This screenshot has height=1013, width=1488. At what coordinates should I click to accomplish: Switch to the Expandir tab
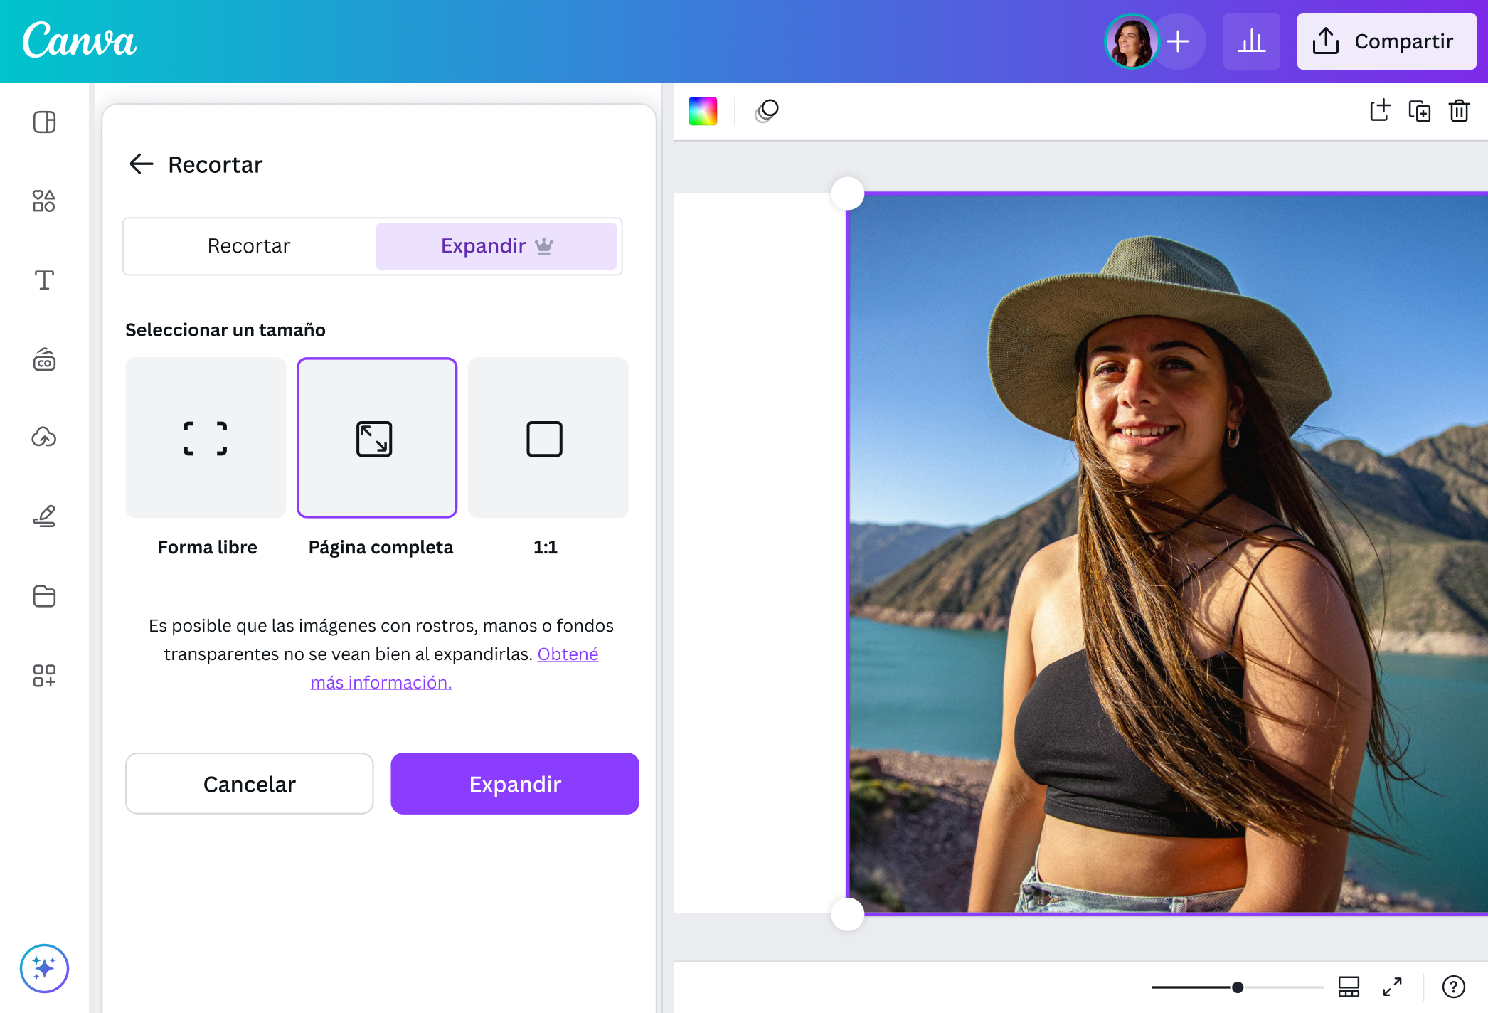(x=496, y=246)
